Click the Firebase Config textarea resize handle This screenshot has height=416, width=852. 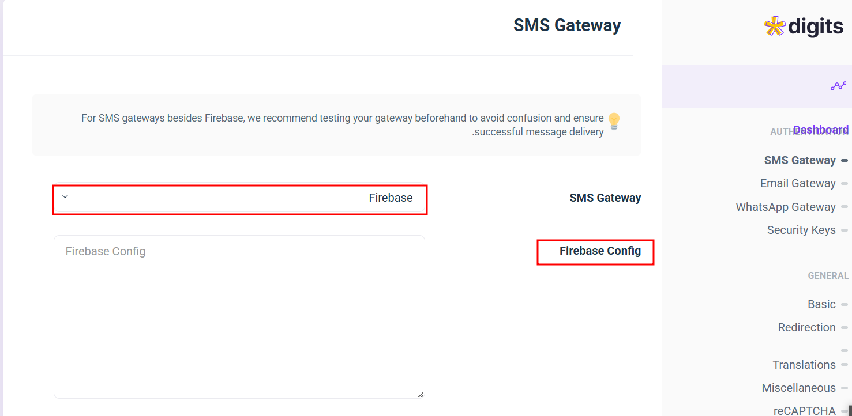click(x=421, y=395)
